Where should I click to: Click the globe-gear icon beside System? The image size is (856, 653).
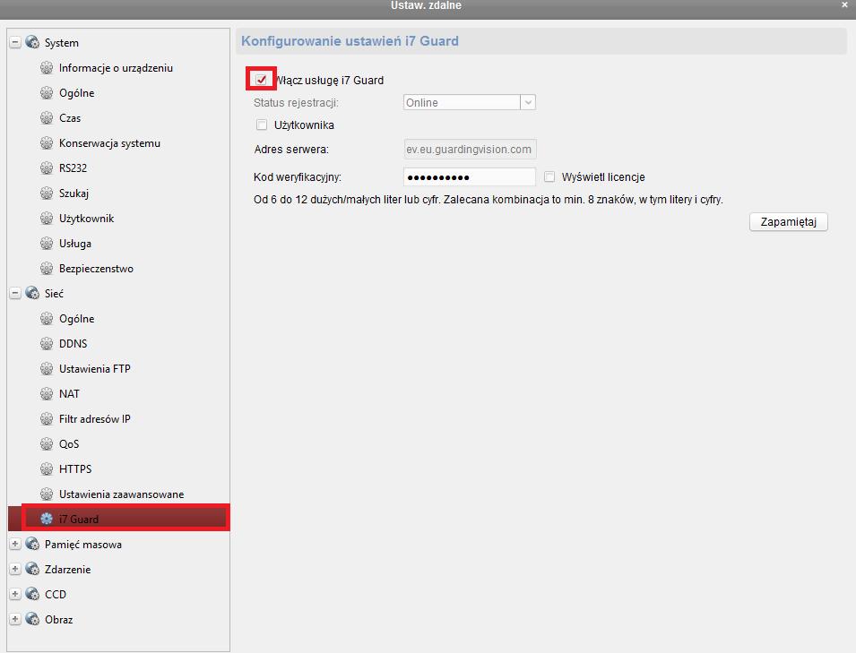pyautogui.click(x=33, y=42)
